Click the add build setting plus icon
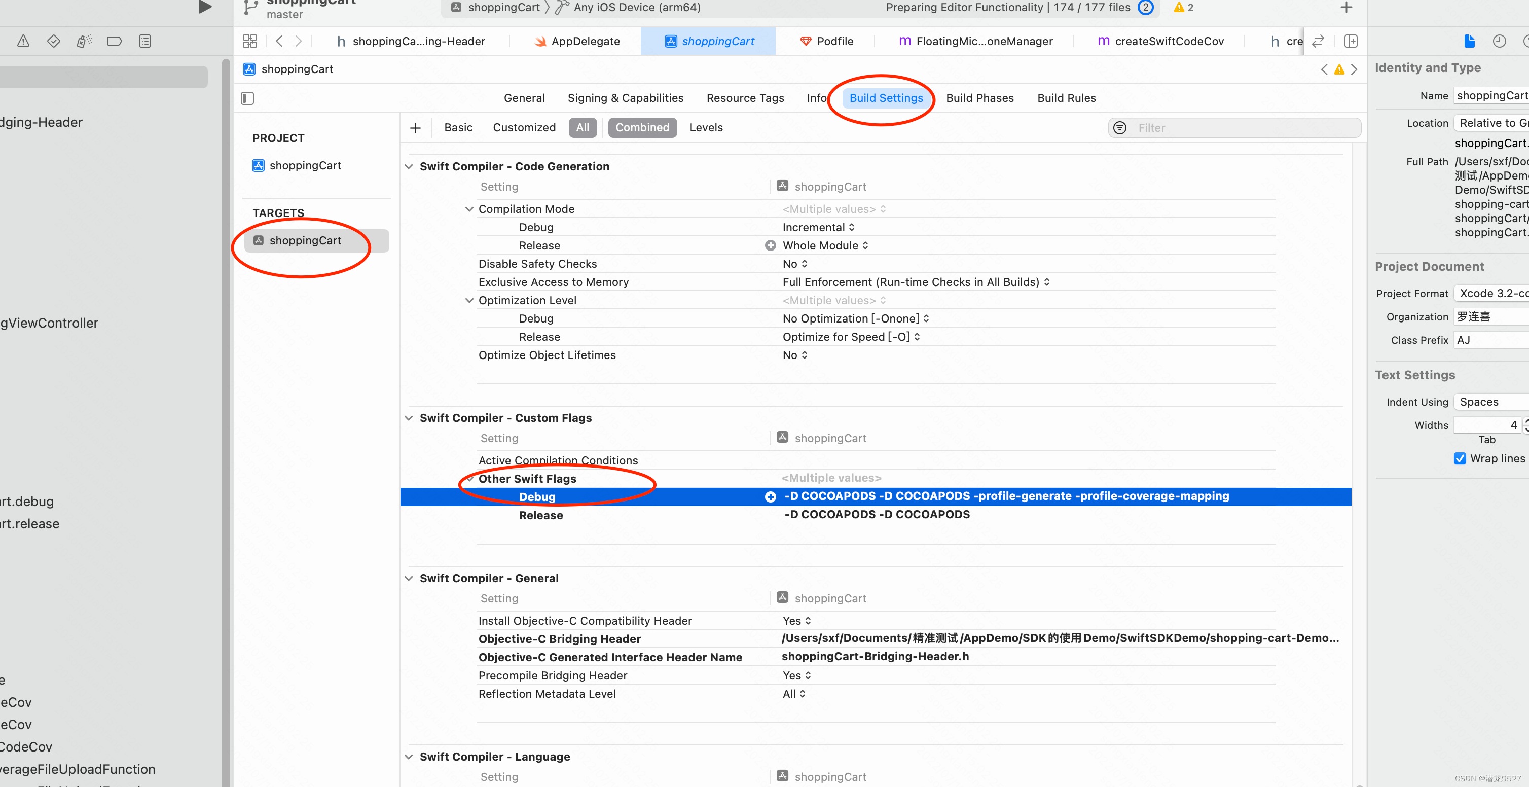This screenshot has width=1529, height=787. pyautogui.click(x=416, y=128)
